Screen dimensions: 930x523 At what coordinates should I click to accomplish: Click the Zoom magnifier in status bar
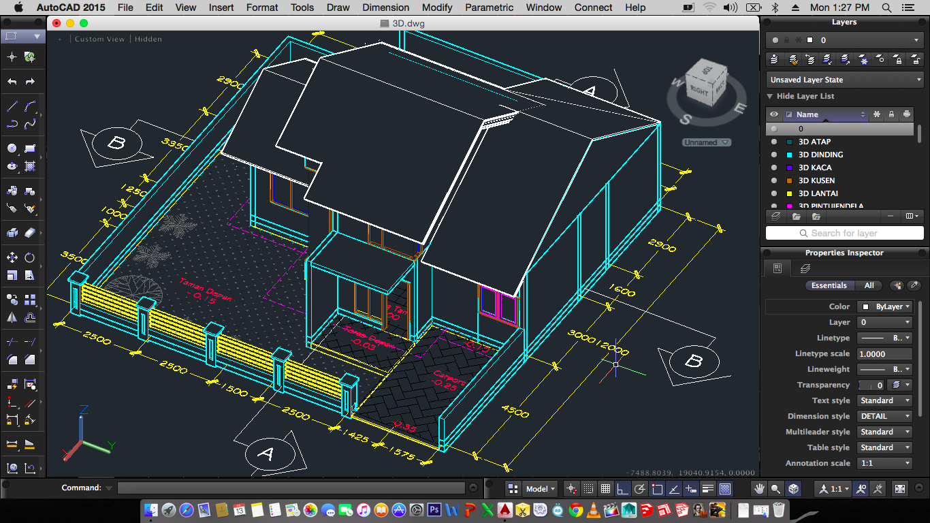coord(775,488)
